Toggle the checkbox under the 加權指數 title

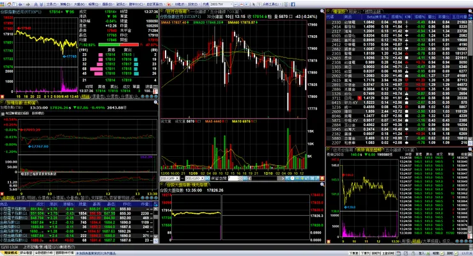3,113
